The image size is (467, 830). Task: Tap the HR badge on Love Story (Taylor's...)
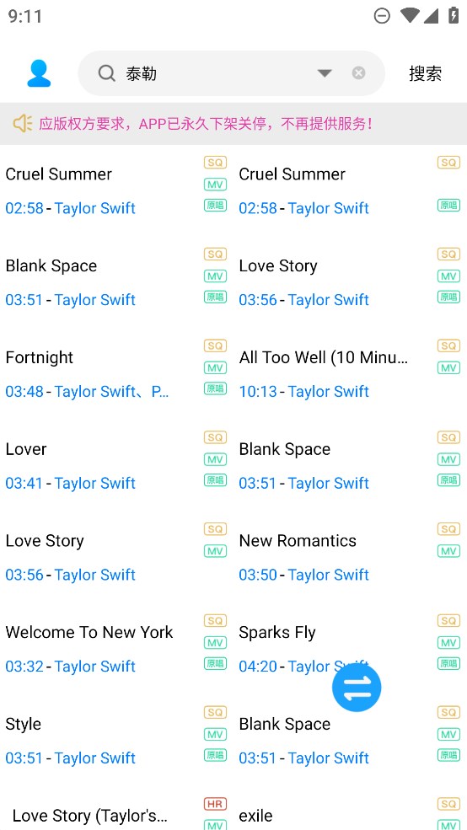pyautogui.click(x=216, y=804)
